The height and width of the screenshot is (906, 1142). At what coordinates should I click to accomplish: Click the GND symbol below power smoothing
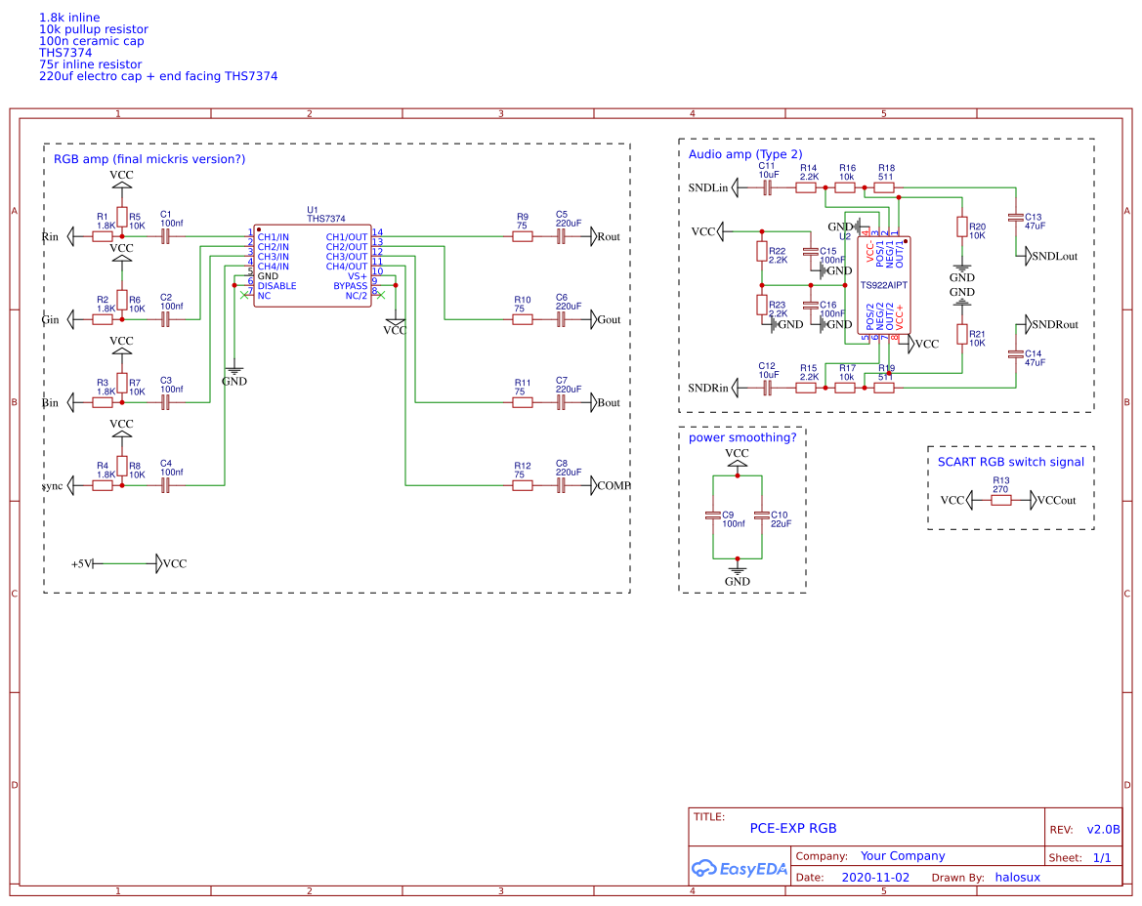(738, 570)
